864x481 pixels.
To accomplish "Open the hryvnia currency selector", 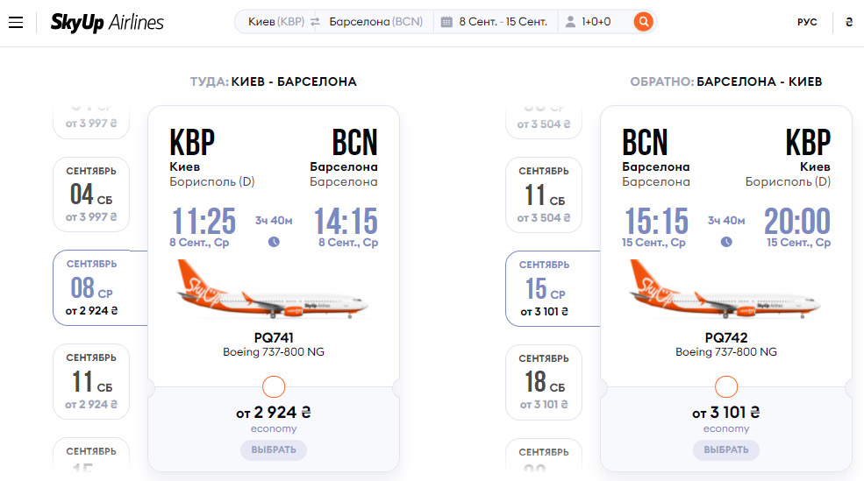I will point(849,22).
